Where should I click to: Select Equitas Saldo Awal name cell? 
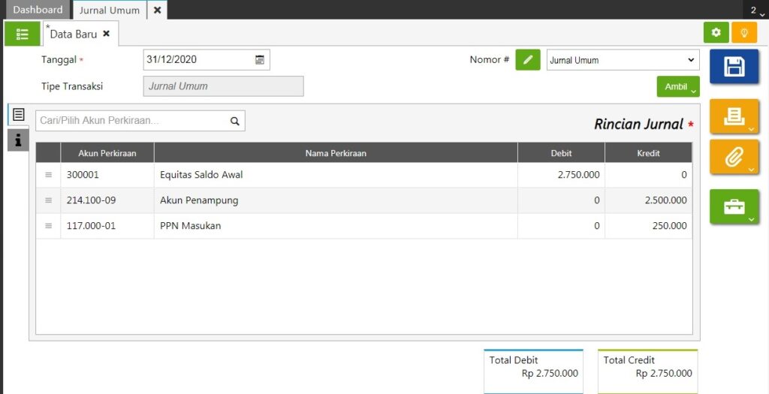336,175
